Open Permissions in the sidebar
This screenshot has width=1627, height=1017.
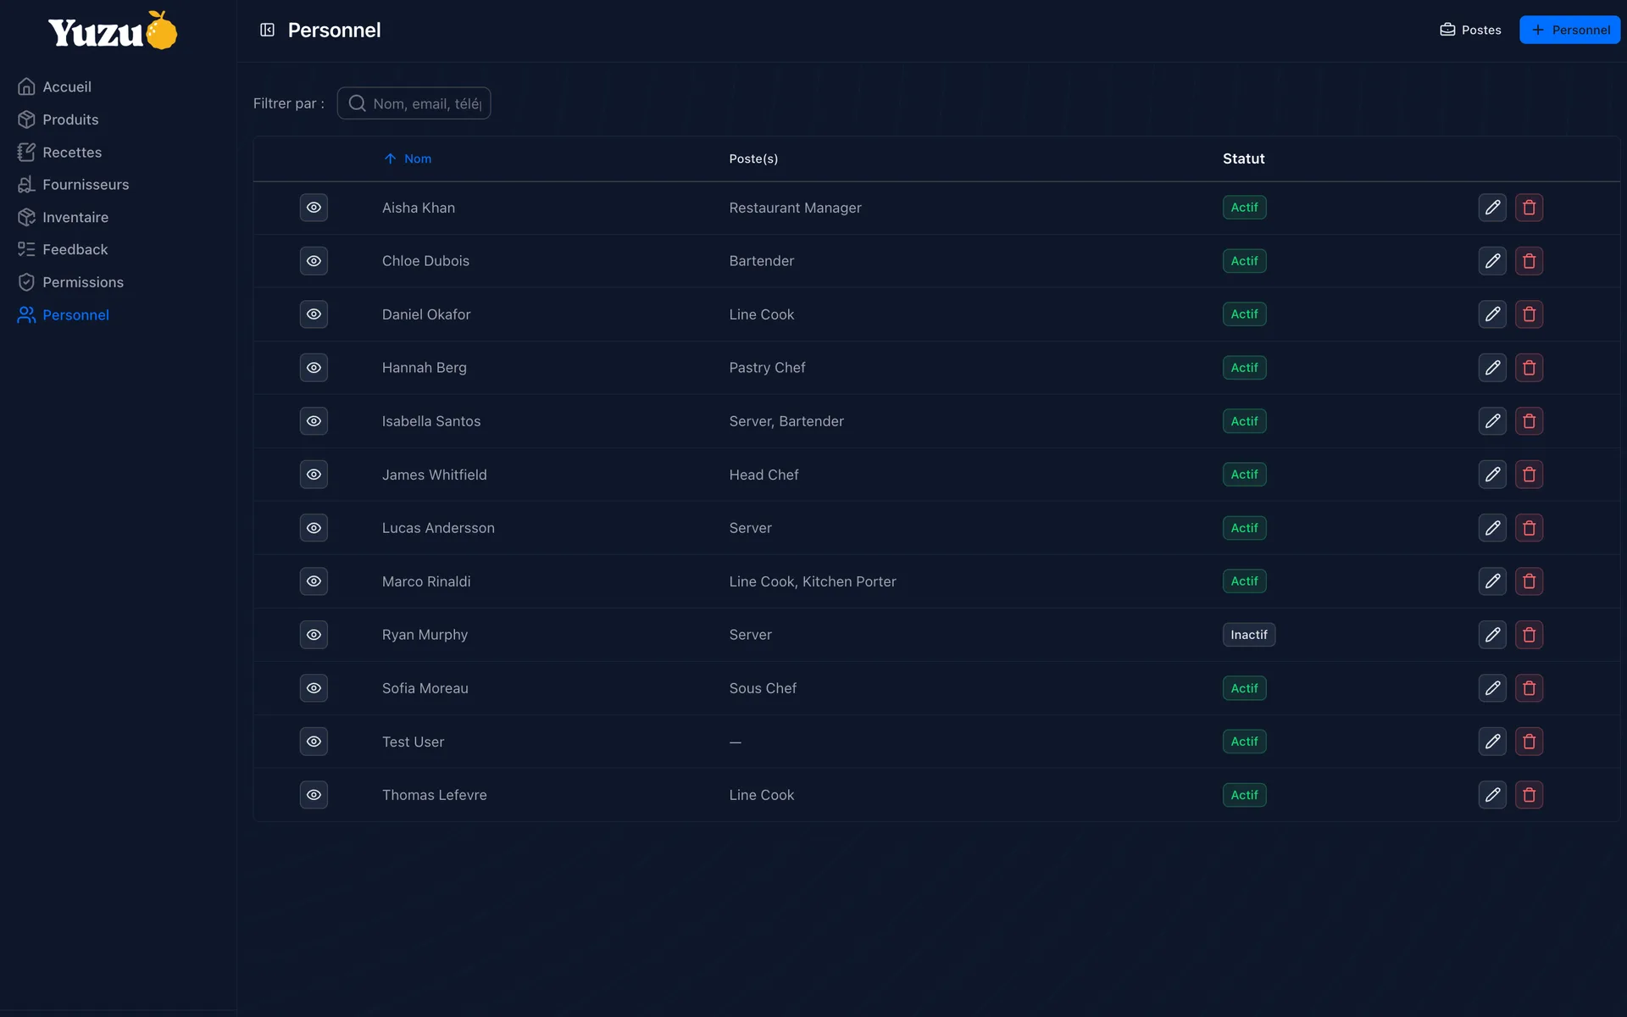click(x=70, y=282)
